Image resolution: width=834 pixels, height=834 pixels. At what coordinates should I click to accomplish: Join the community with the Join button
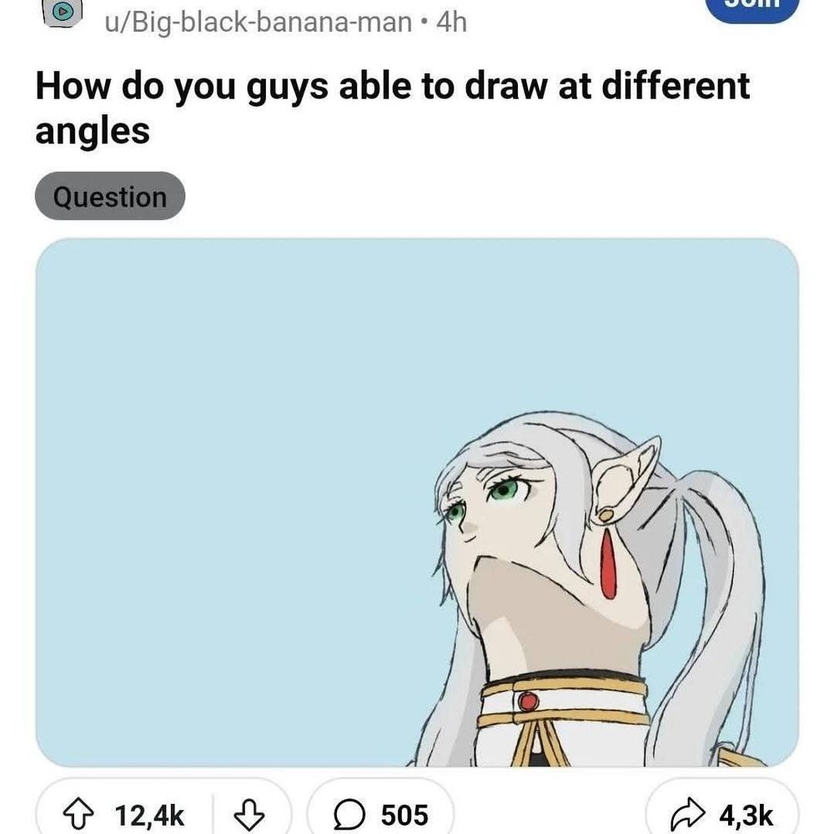click(752, 8)
